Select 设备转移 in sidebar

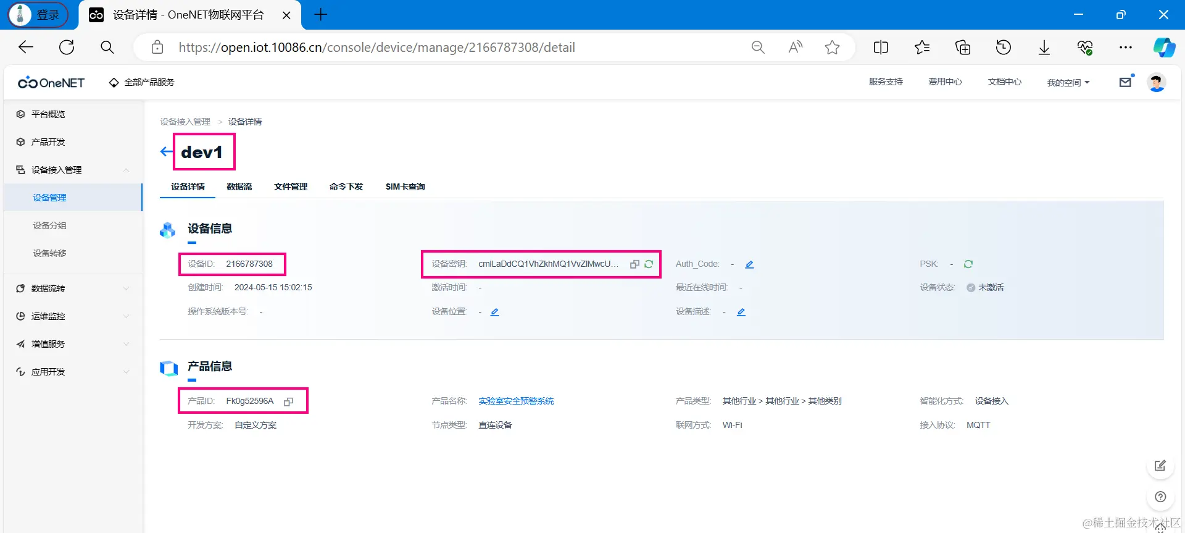(49, 253)
